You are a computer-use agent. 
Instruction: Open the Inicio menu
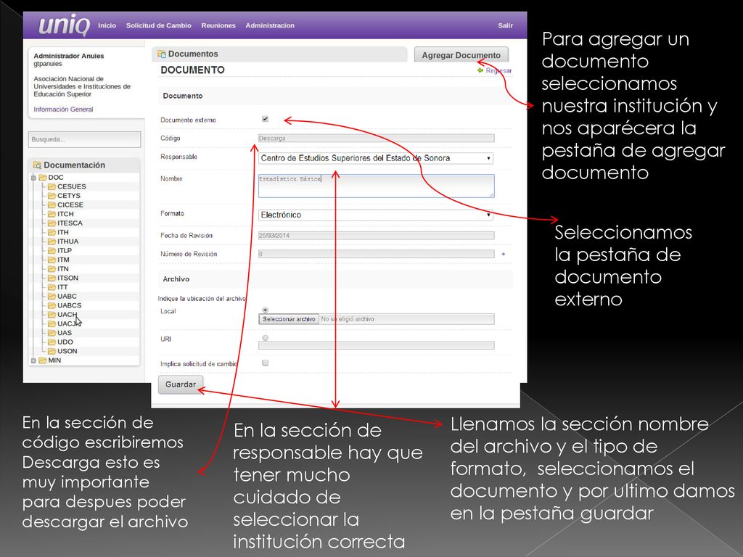[x=107, y=25]
